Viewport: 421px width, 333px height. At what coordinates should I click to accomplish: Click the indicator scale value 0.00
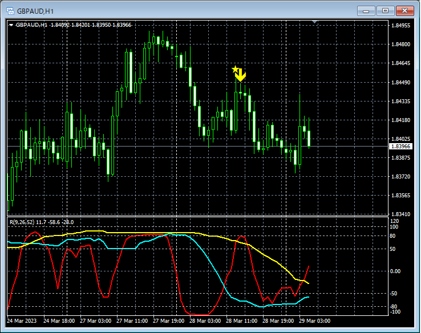coord(395,271)
